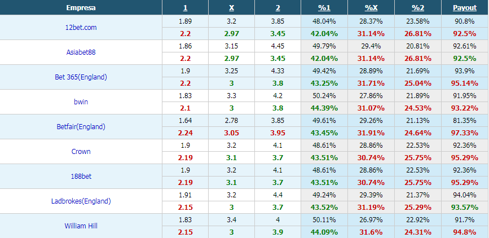Select the 3.05 red draw odds for Betfair

click(231, 133)
